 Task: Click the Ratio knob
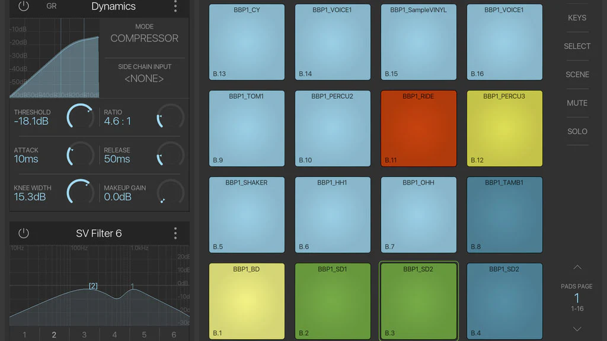pyautogui.click(x=170, y=117)
